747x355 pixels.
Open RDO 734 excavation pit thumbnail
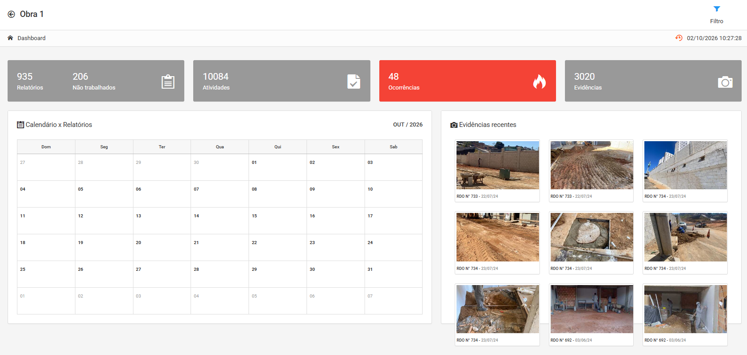498,309
